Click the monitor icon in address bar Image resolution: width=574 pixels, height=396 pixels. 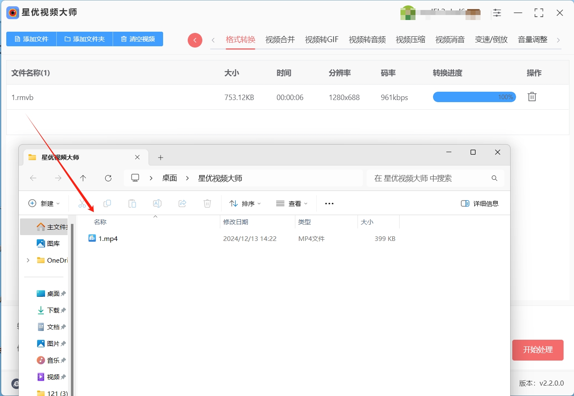(x=135, y=178)
